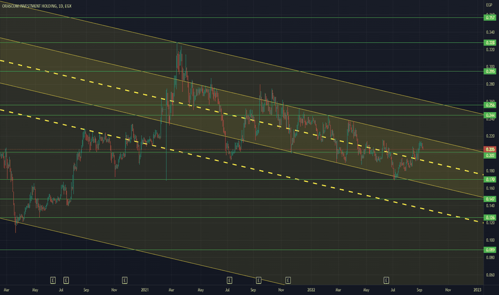
Task: Click the earnings E marker above Jul 2021
Action: [229, 281]
